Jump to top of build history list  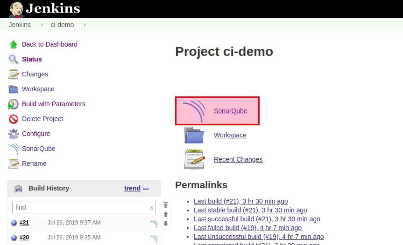pos(166,205)
